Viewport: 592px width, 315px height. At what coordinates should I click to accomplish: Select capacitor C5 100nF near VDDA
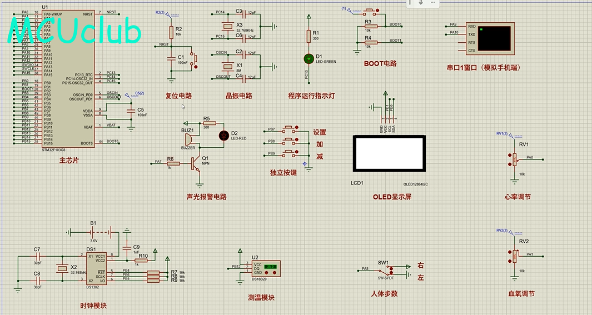point(131,111)
